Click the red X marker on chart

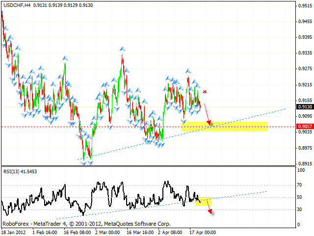205,92
